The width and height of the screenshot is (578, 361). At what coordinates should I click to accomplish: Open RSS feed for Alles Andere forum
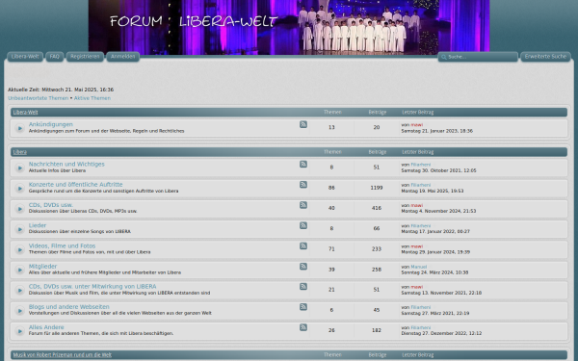(x=303, y=327)
